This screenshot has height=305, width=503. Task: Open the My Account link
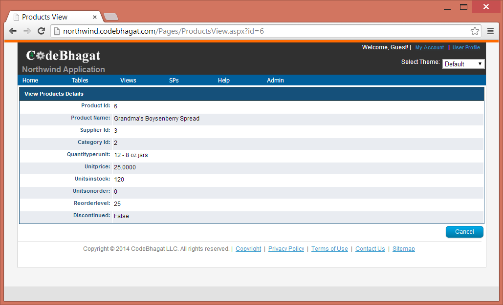[429, 48]
